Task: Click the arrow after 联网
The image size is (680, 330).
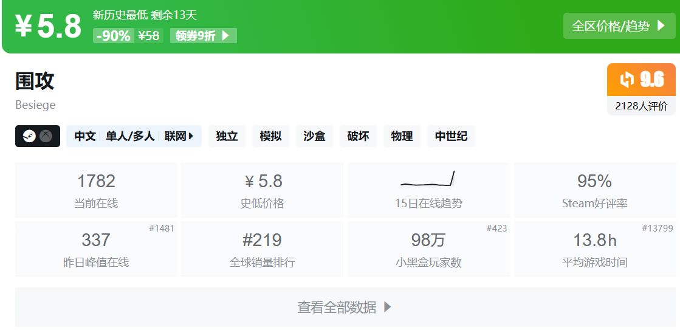Action: (x=191, y=136)
